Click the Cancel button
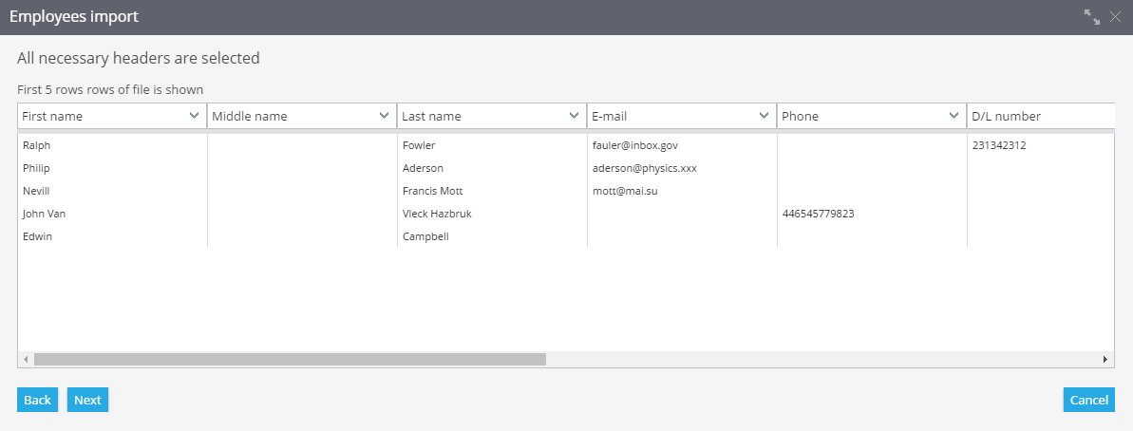The image size is (1133, 431). pos(1089,400)
